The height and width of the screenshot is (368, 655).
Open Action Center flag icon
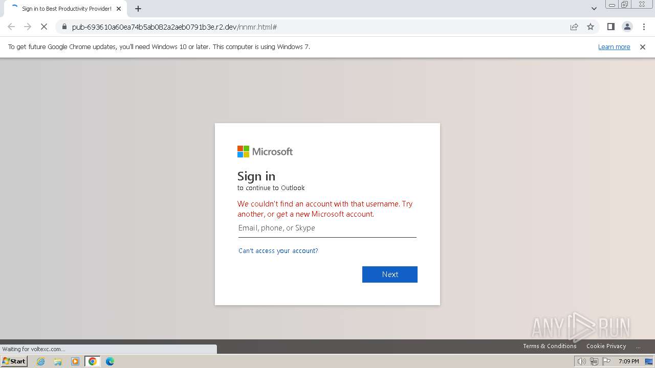click(606, 361)
